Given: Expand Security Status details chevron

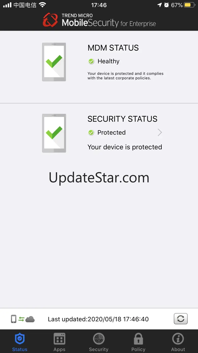Looking at the screenshot, I should click(x=160, y=132).
